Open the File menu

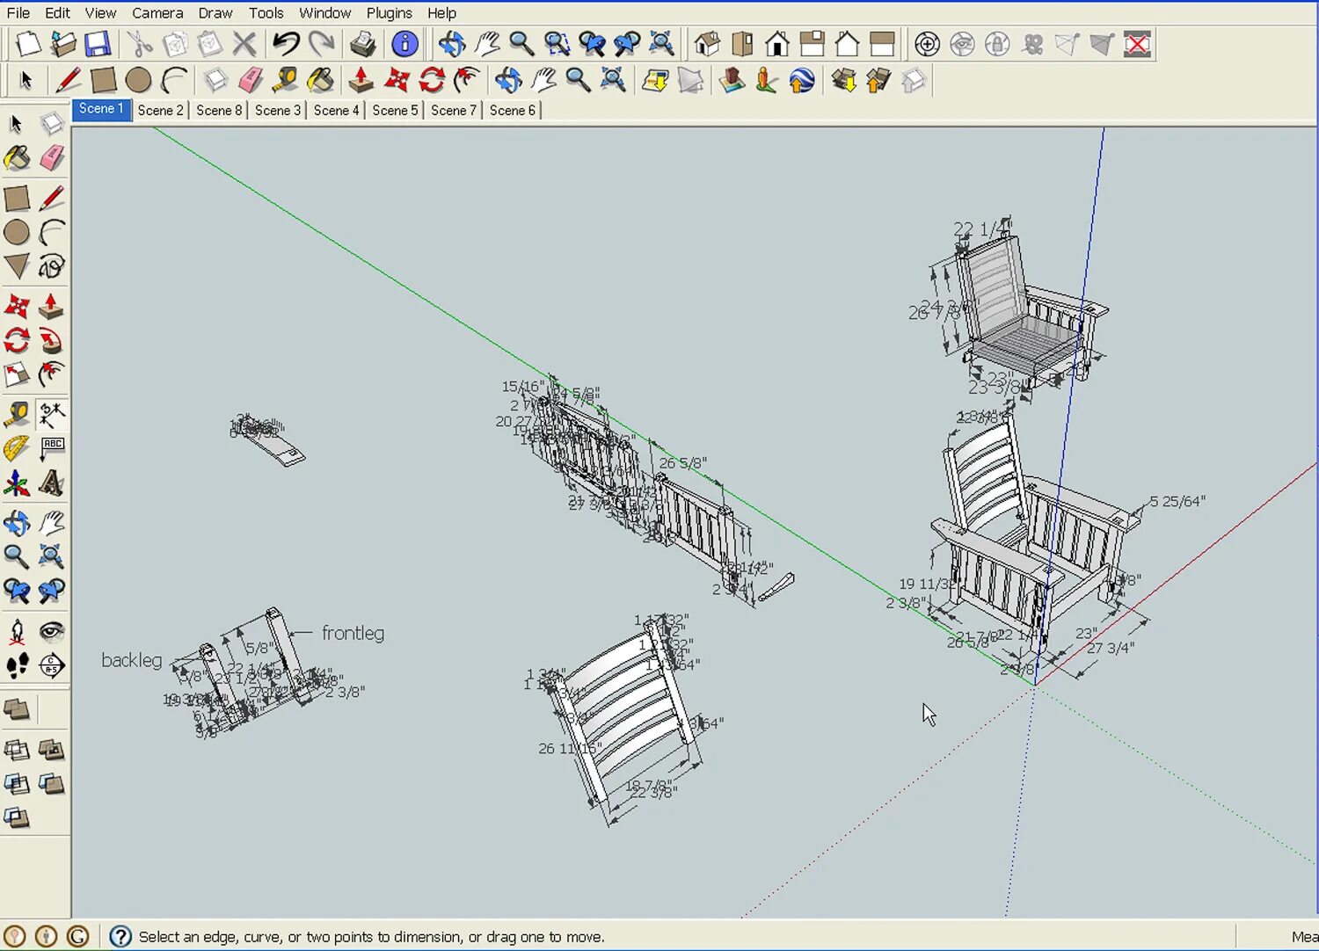click(x=18, y=13)
